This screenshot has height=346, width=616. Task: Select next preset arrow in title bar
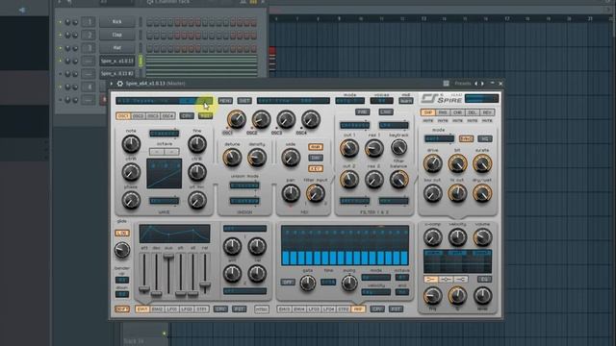coord(482,84)
